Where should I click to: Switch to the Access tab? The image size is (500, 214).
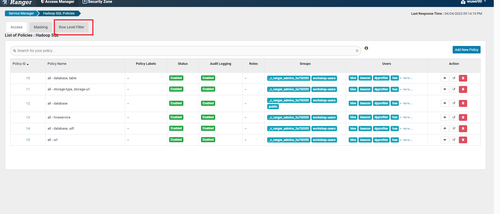[x=17, y=27]
